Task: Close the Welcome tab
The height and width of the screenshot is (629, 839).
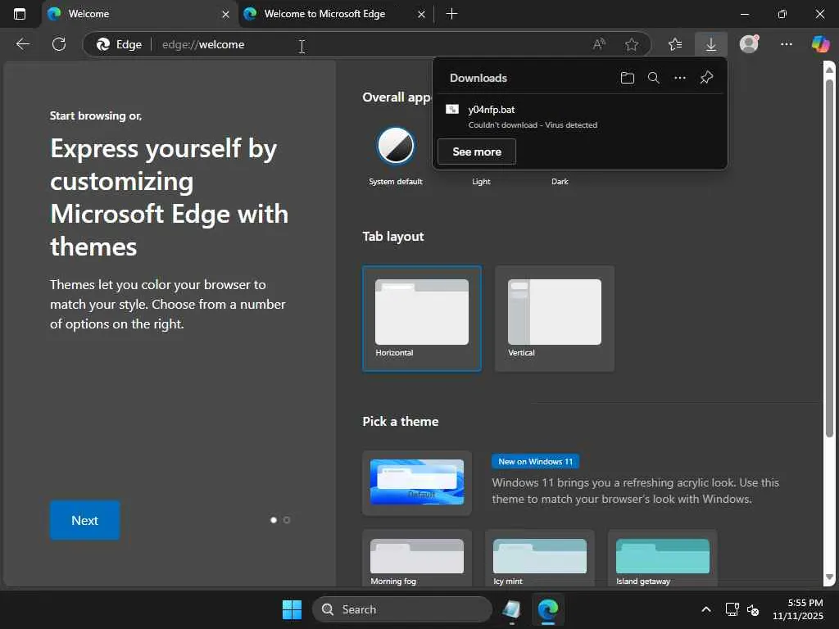Action: 226,15
